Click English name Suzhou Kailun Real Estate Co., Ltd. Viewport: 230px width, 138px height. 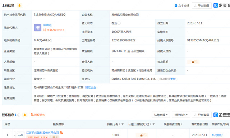click(134, 79)
